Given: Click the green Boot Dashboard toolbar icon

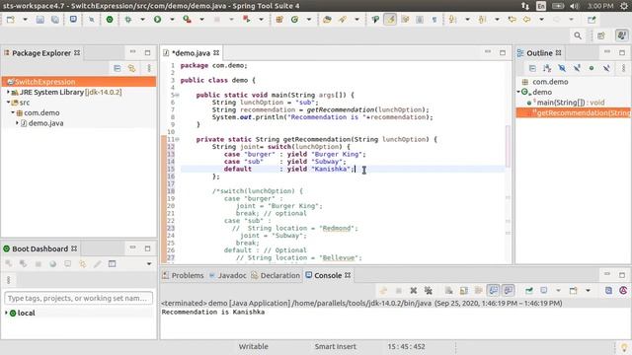Looking at the screenshot, I should click(110, 20).
